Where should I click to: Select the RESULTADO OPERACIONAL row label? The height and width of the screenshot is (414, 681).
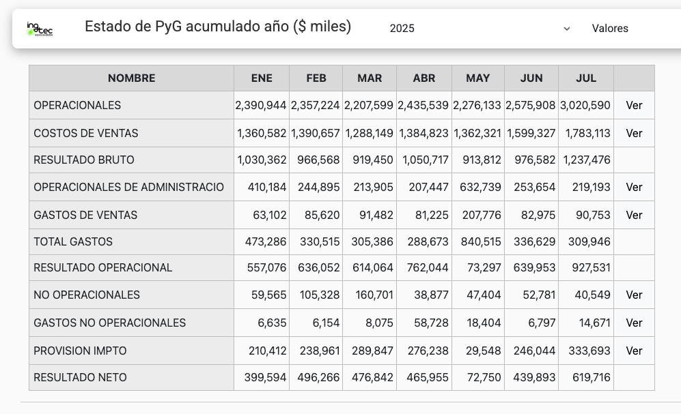(x=103, y=268)
